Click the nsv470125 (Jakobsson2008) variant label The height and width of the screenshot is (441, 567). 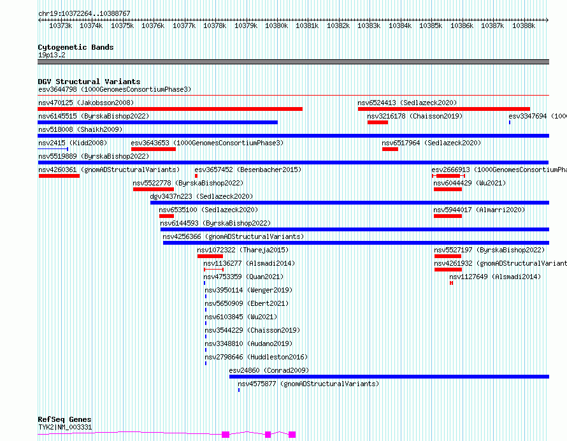86,103
